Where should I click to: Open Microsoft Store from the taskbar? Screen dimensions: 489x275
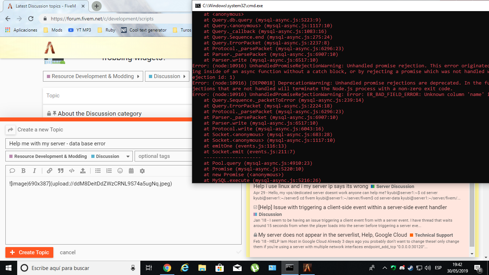[219, 268]
